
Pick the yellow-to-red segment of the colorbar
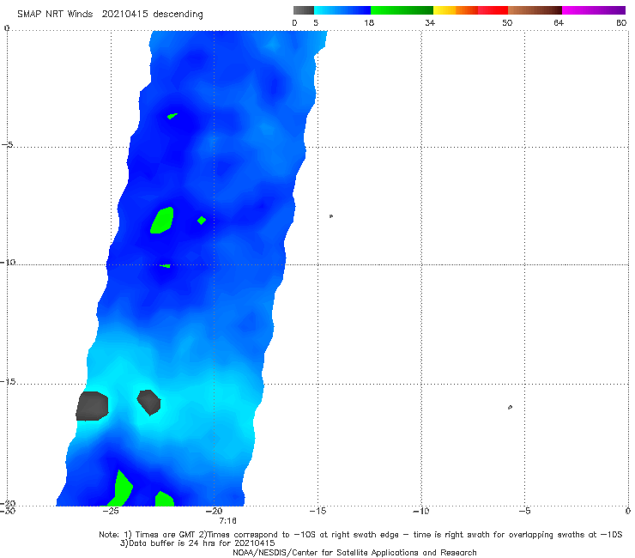tap(470, 10)
